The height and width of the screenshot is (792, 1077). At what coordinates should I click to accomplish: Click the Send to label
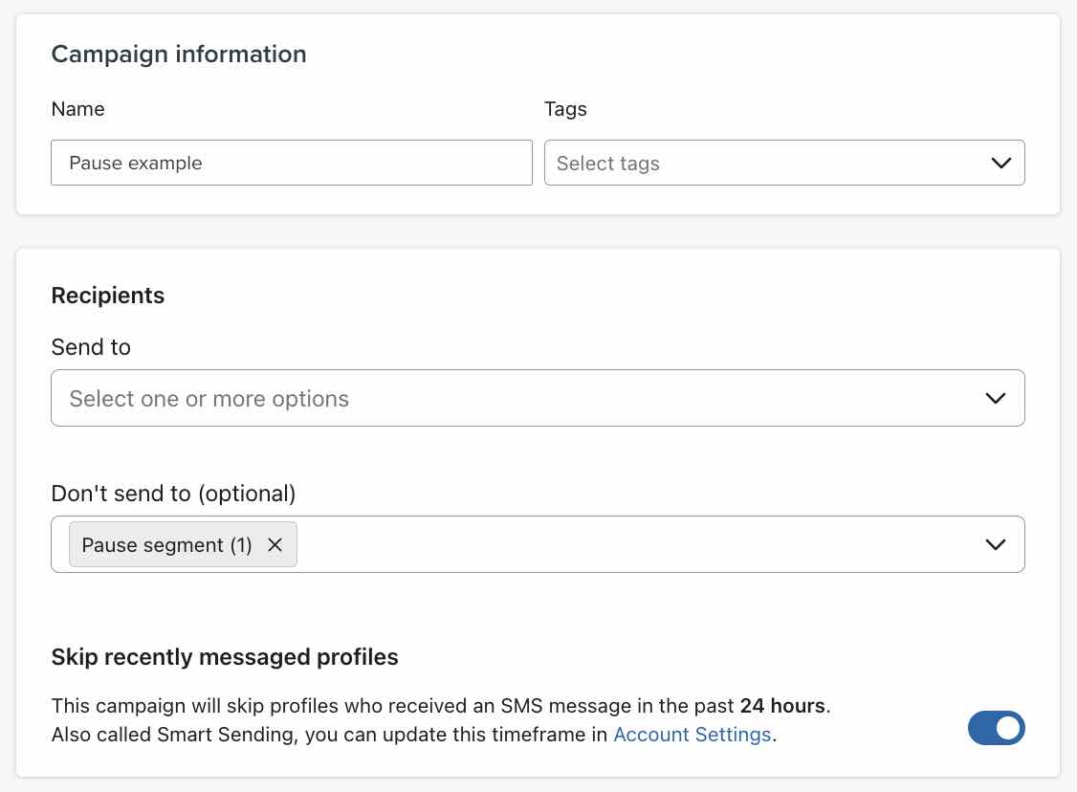[91, 347]
